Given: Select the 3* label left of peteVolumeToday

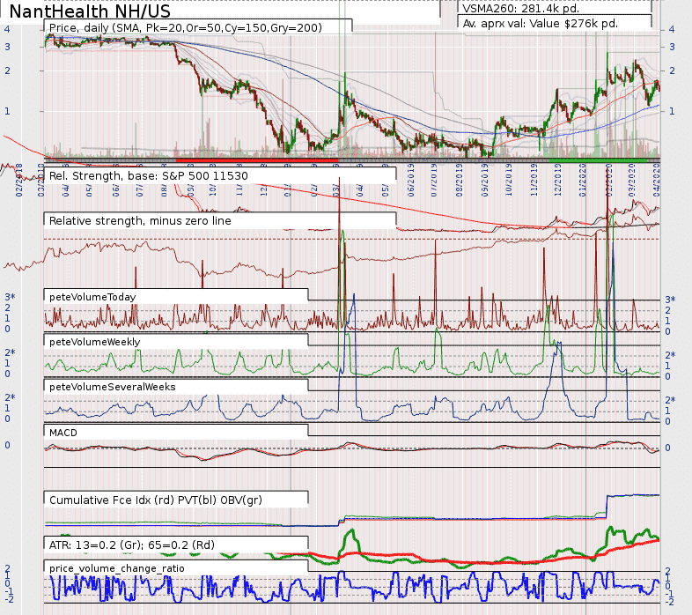Looking at the screenshot, I should point(10,297).
